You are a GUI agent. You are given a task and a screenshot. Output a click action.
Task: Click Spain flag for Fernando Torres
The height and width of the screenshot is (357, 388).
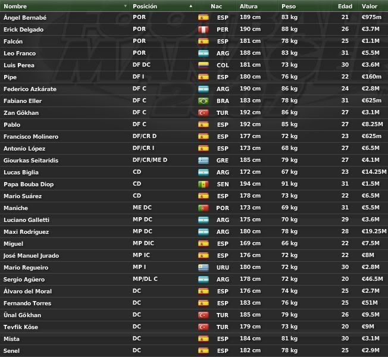click(204, 303)
